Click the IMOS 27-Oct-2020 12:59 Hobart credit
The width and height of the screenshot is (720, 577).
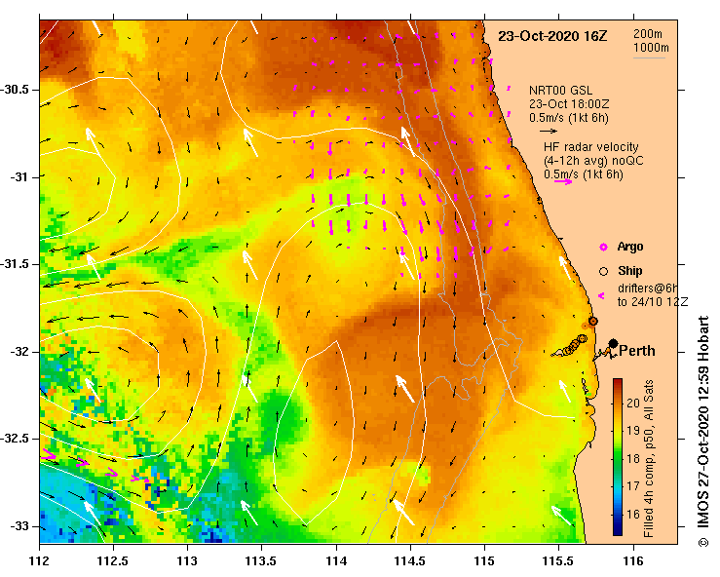point(703,431)
